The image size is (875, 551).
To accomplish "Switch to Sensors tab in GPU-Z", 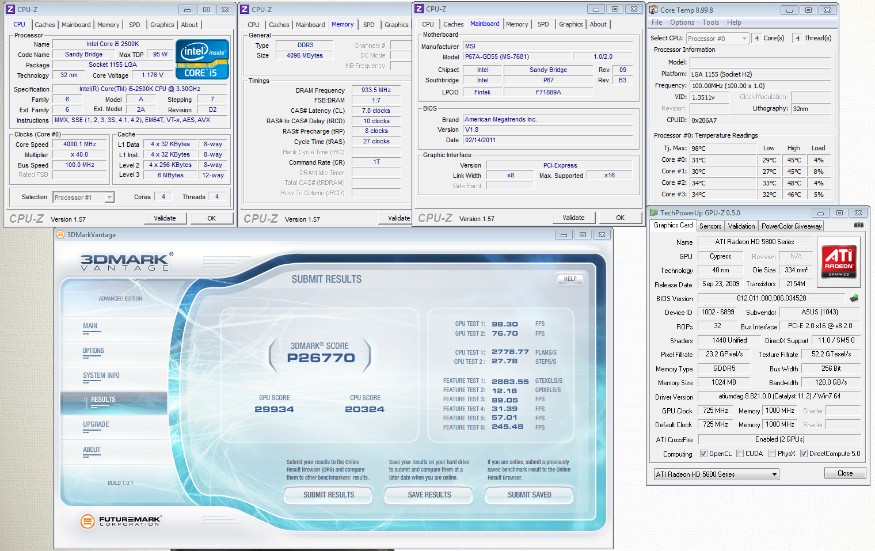I will click(x=710, y=226).
